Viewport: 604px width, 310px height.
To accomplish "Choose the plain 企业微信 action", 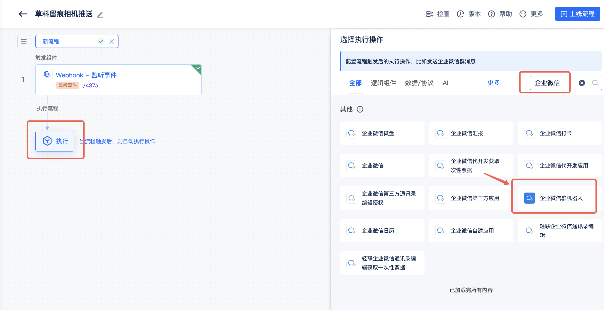I will pos(382,166).
